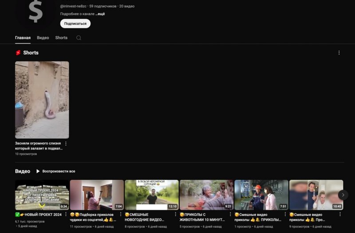Viewport: 355px width, 233px height.
Task: Click the red Shorts logo icon
Action: (18, 53)
